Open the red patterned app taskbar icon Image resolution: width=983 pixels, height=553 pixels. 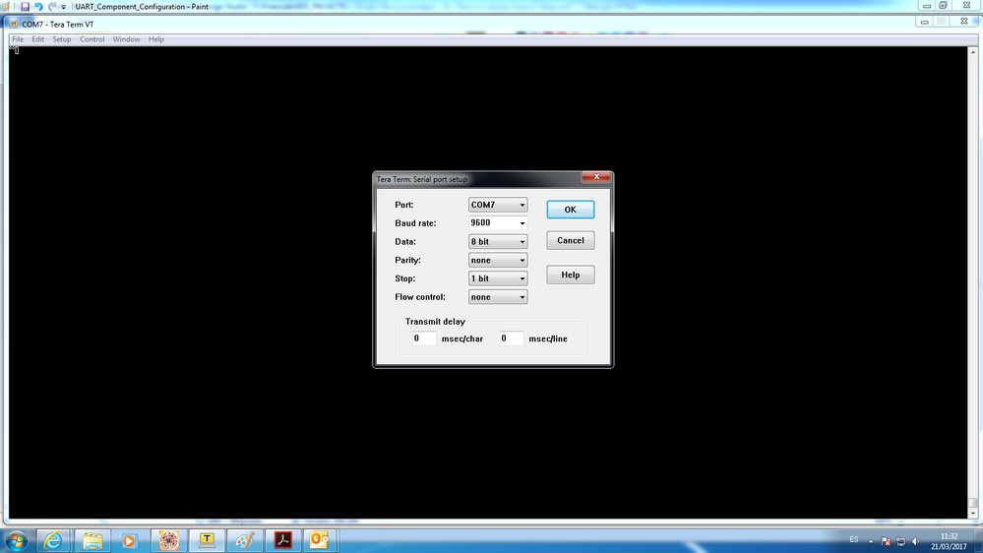pyautogui.click(x=168, y=540)
